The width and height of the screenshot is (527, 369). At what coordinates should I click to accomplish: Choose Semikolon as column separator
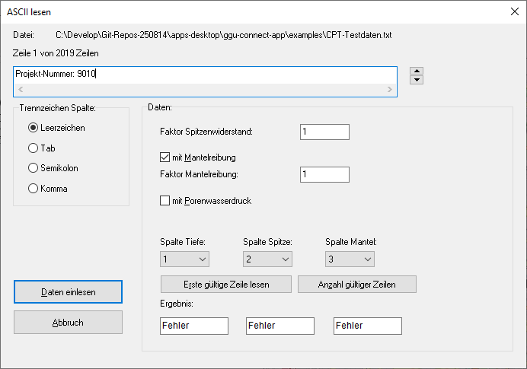(34, 168)
